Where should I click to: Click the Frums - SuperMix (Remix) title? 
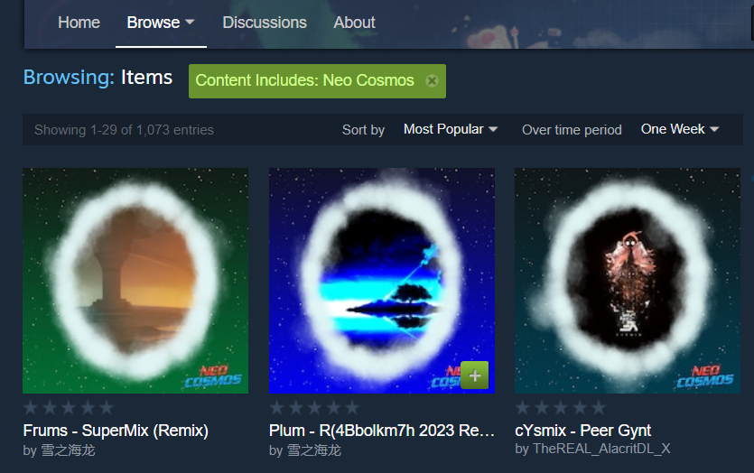point(116,431)
